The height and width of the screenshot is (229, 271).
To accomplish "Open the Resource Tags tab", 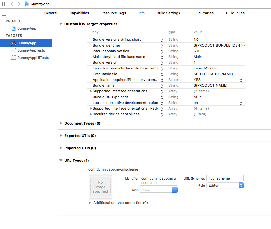I will [114, 13].
